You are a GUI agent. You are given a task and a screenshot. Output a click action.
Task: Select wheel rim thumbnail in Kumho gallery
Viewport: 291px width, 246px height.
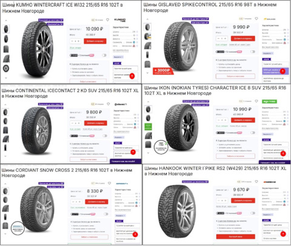pos(6,68)
